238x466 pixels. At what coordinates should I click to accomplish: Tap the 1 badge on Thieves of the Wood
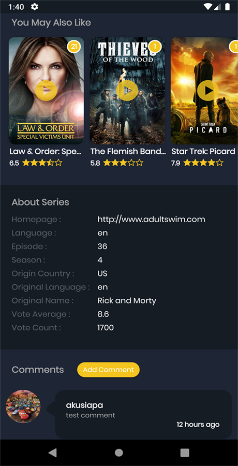(155, 47)
